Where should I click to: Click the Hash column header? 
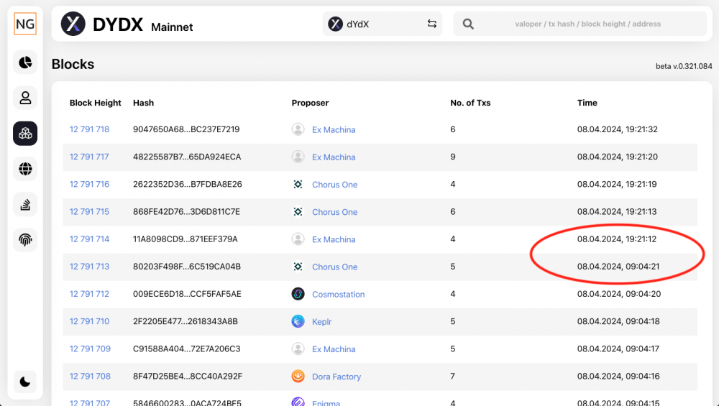click(x=144, y=103)
